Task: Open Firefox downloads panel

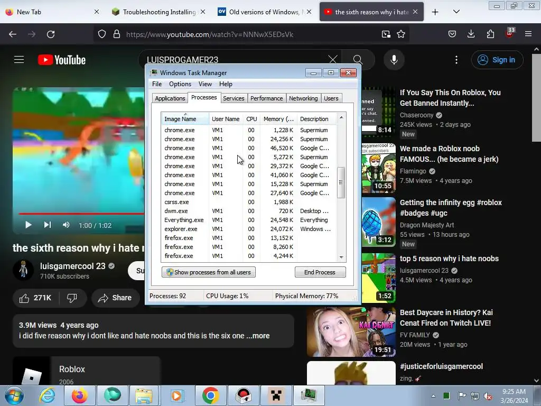Action: 471,34
